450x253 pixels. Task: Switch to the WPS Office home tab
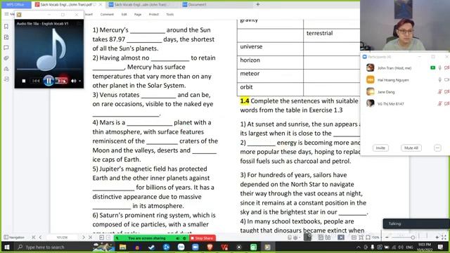[15, 5]
